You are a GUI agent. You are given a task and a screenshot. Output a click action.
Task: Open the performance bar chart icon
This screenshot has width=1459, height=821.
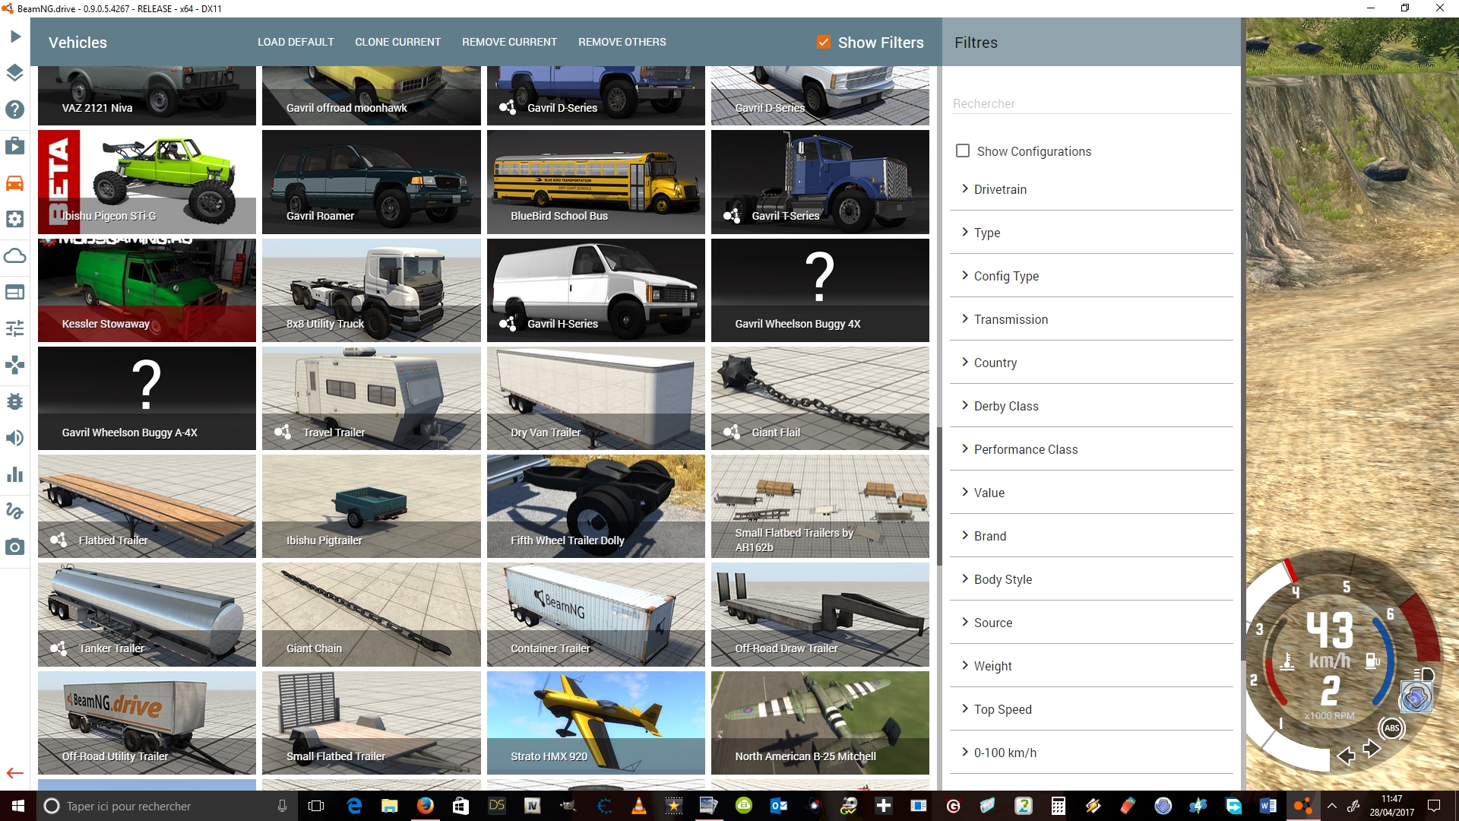coord(15,474)
